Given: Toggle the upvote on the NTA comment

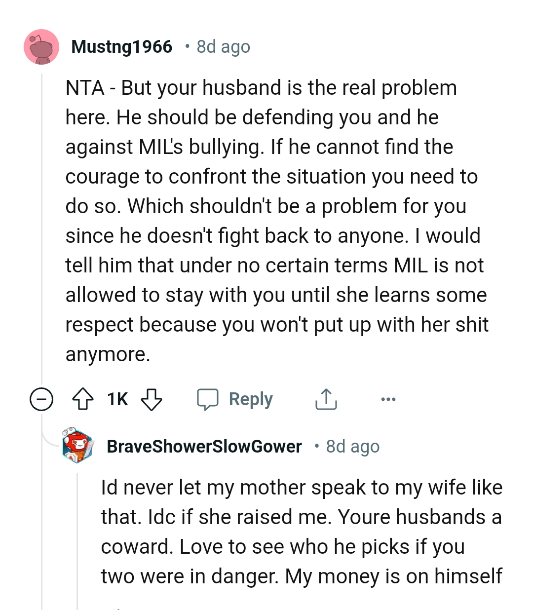Looking at the screenshot, I should pyautogui.click(x=83, y=400).
